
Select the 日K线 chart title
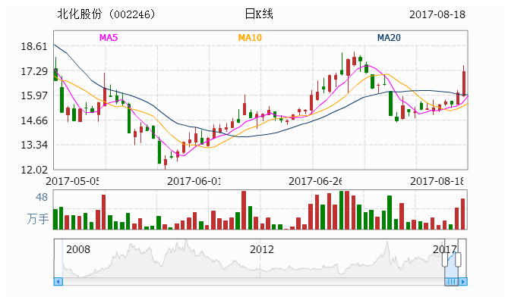tap(259, 14)
